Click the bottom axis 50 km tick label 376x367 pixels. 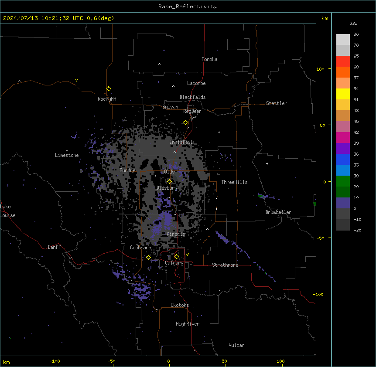[x=224, y=361]
